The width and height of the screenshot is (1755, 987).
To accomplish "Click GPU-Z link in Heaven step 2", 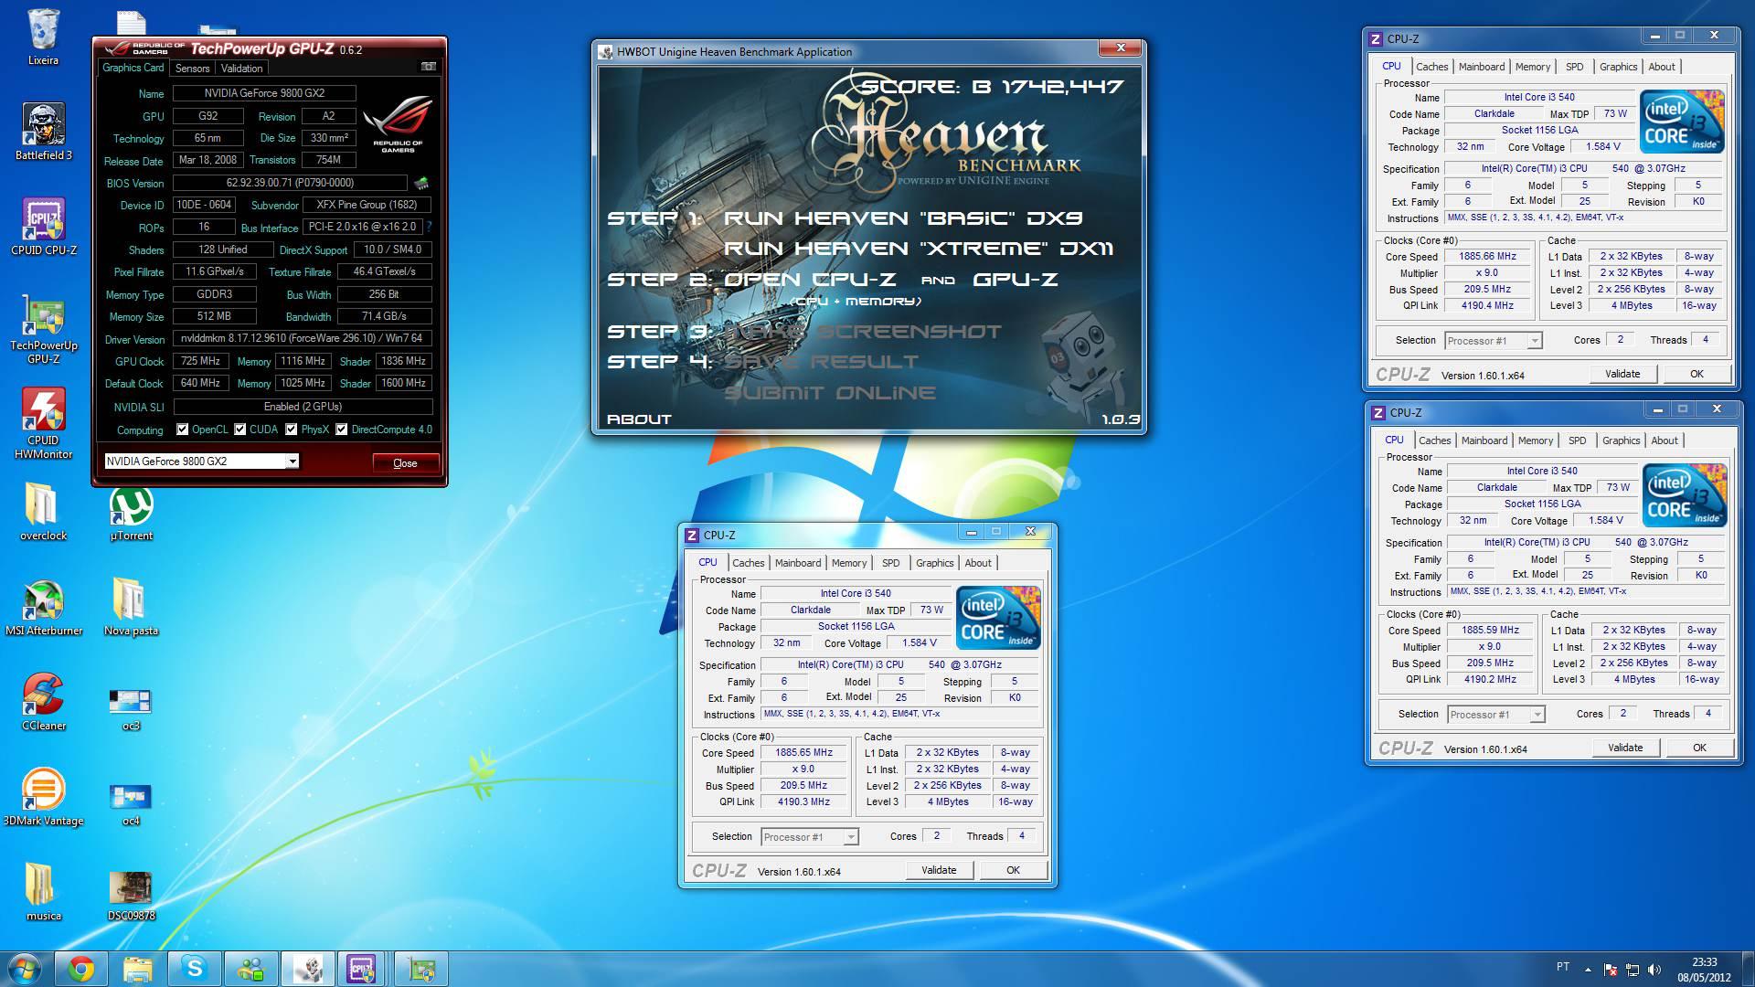I will coord(1015,280).
